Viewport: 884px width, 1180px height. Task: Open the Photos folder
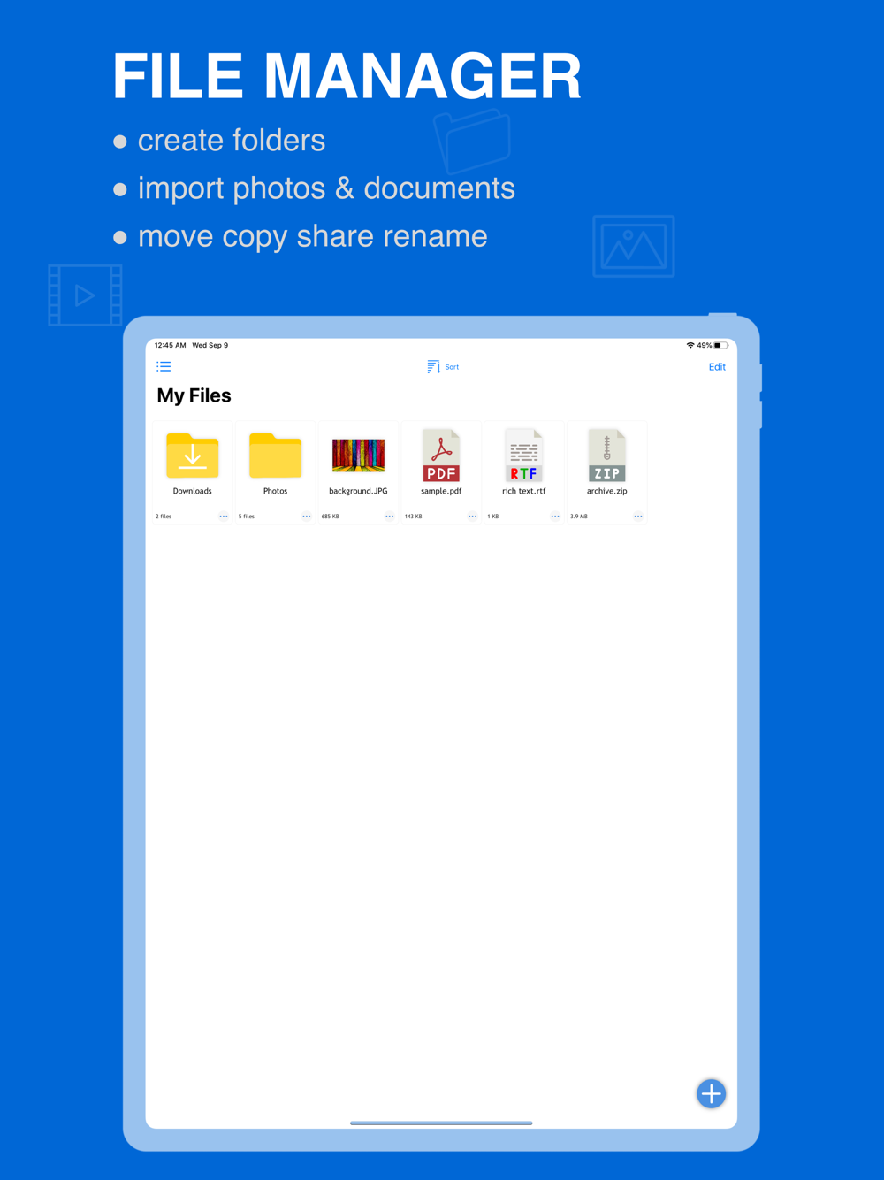click(275, 456)
